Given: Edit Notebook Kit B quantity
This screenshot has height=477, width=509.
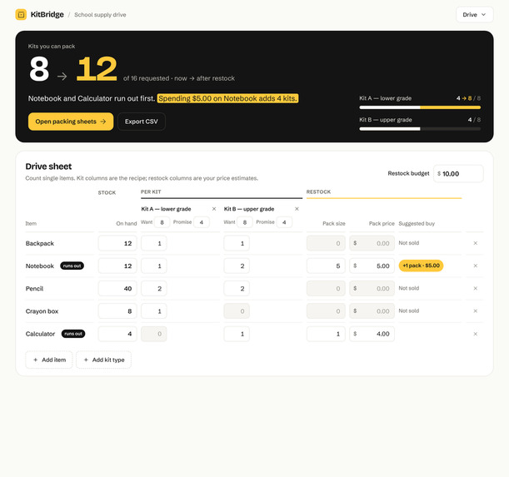Looking at the screenshot, I should pyautogui.click(x=237, y=266).
